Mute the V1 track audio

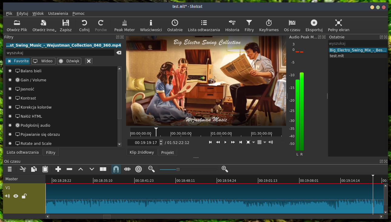click(x=8, y=196)
